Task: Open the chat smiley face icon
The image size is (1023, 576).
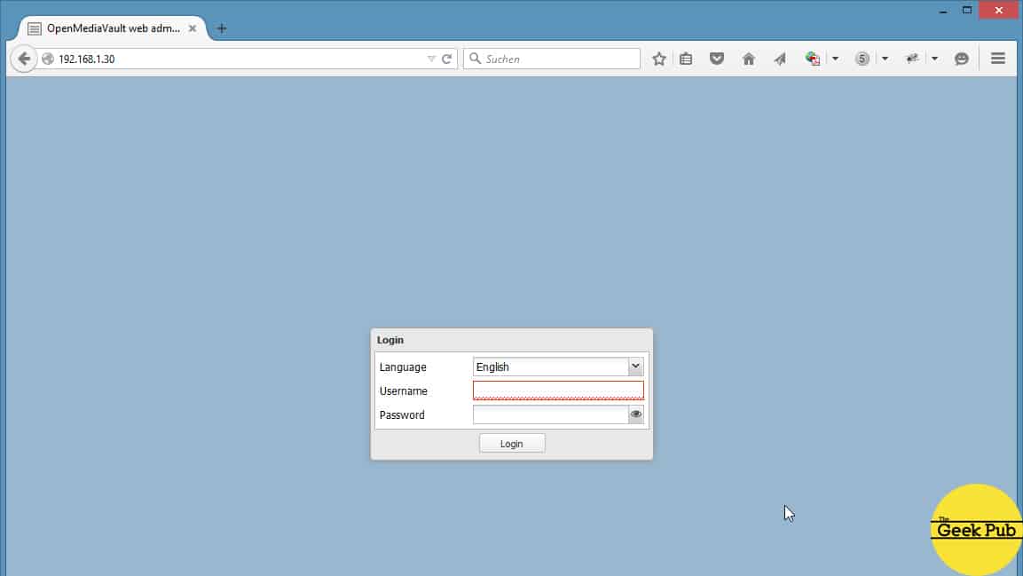Action: click(961, 59)
